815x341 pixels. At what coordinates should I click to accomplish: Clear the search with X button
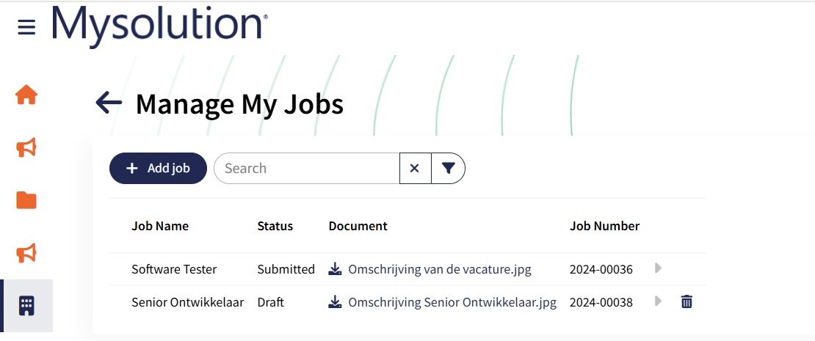[x=414, y=168]
